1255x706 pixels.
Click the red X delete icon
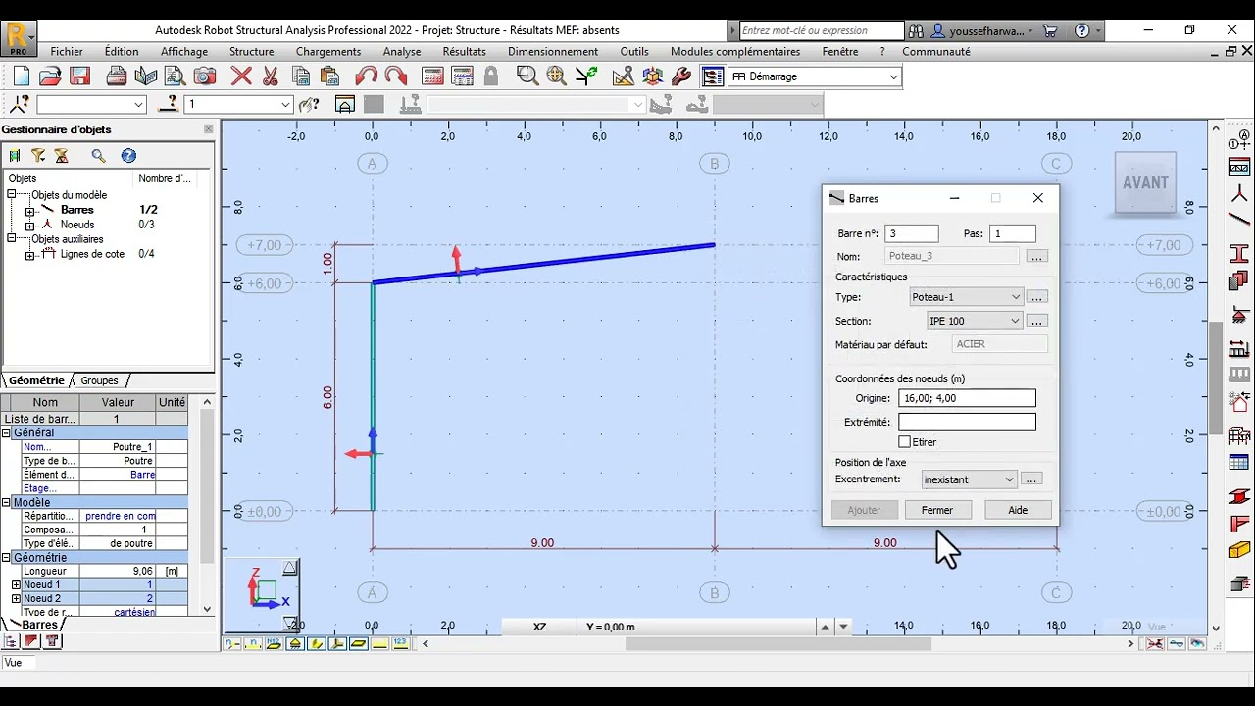tap(241, 76)
